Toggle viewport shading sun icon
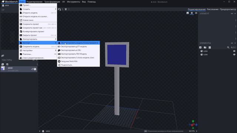The width and height of the screenshot is (237, 133). tap(192, 13)
